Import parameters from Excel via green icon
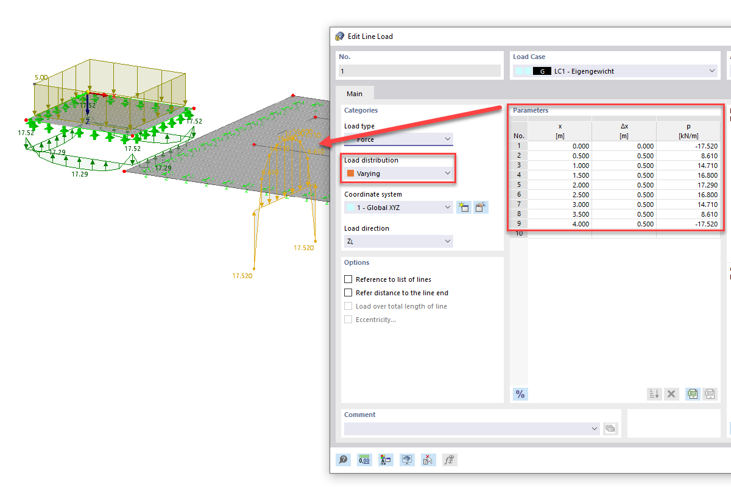This screenshot has width=731, height=487. [692, 394]
